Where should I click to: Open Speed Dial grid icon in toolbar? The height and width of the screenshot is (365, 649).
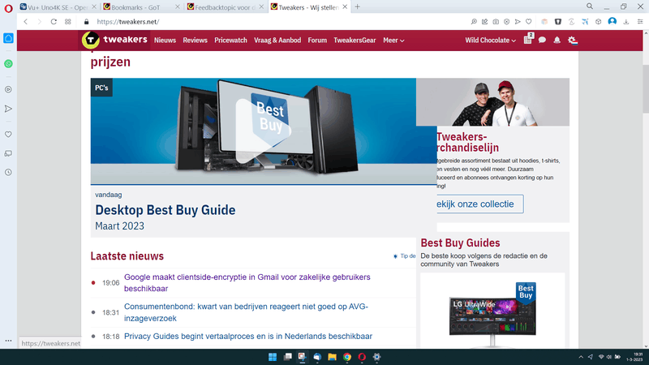[68, 22]
